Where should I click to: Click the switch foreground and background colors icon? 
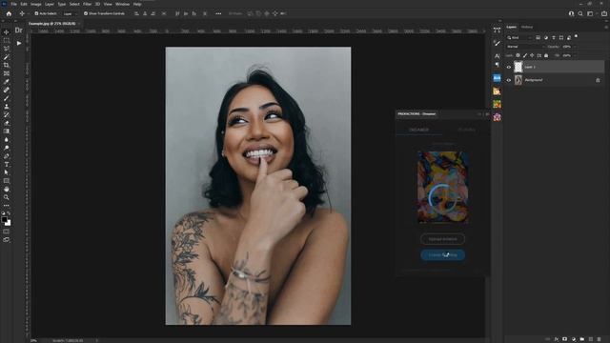pos(9,213)
